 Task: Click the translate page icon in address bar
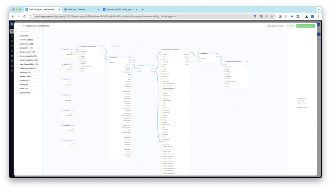pyautogui.click(x=261, y=16)
